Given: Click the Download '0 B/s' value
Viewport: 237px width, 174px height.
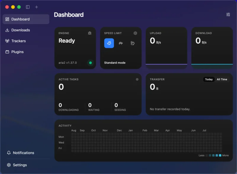Looking at the screenshot, I should pyautogui.click(x=201, y=41).
